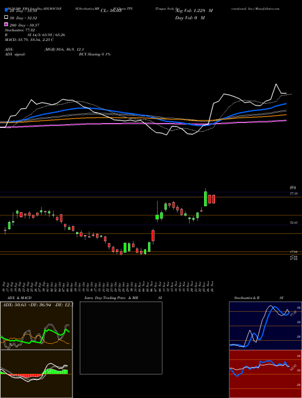
Task: Open the empty intraday trading price panel
Action: point(121,338)
